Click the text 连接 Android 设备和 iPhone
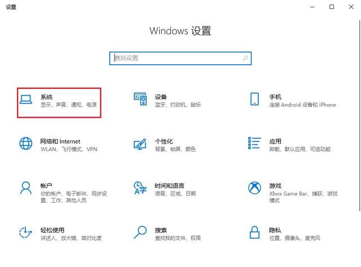The width and height of the screenshot is (361, 267). [302, 105]
